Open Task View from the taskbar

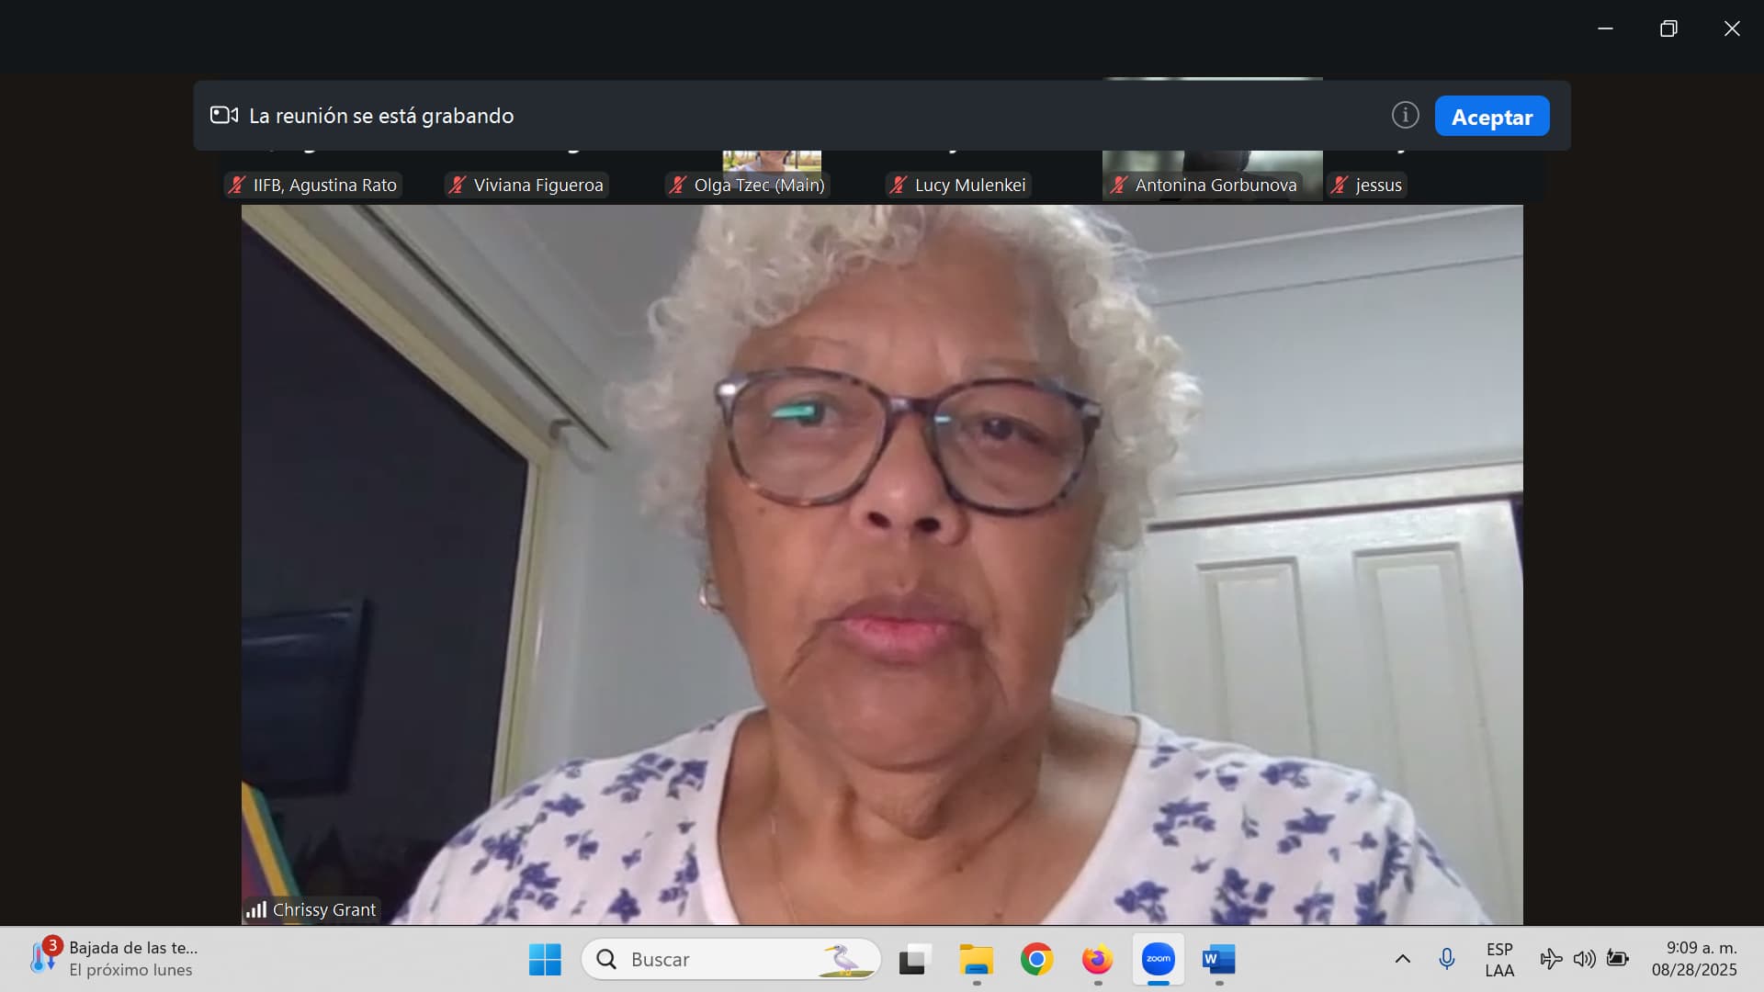point(914,960)
